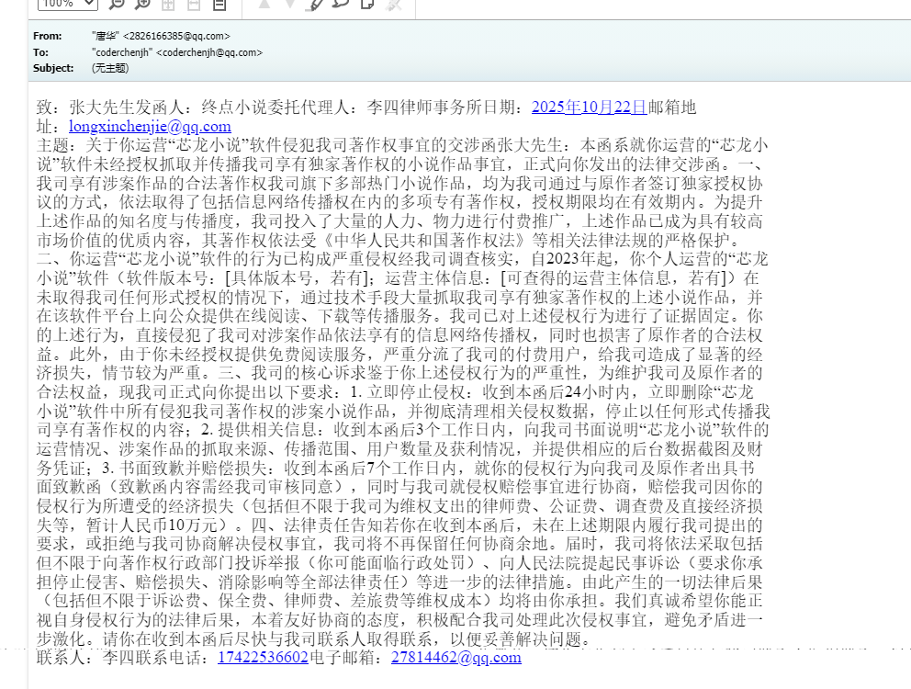This screenshot has width=911, height=689.
Task: Click the zoom out magnifier icon
Action: [117, 4]
